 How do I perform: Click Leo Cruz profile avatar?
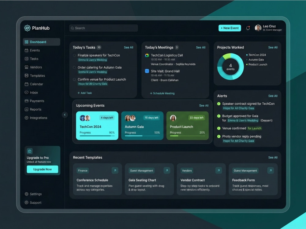(x=258, y=28)
